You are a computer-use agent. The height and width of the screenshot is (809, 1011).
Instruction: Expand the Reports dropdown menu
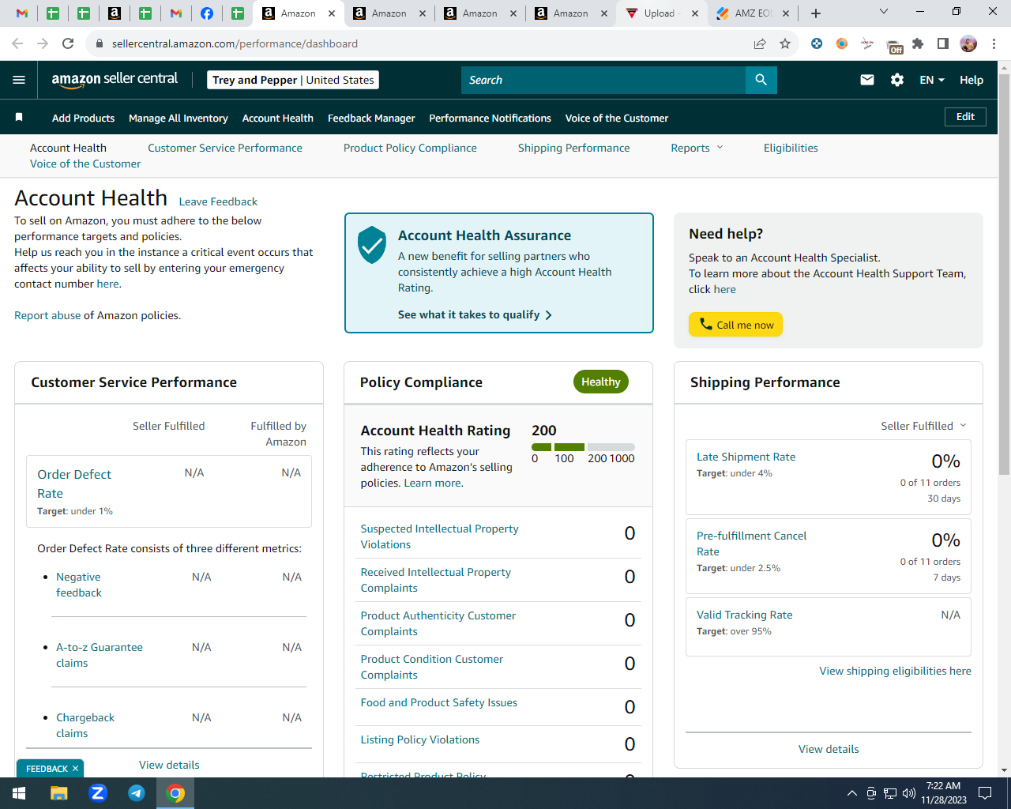click(697, 148)
